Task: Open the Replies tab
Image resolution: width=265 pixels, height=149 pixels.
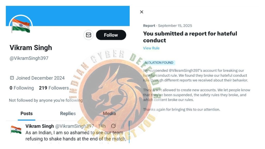Action: coord(68,113)
